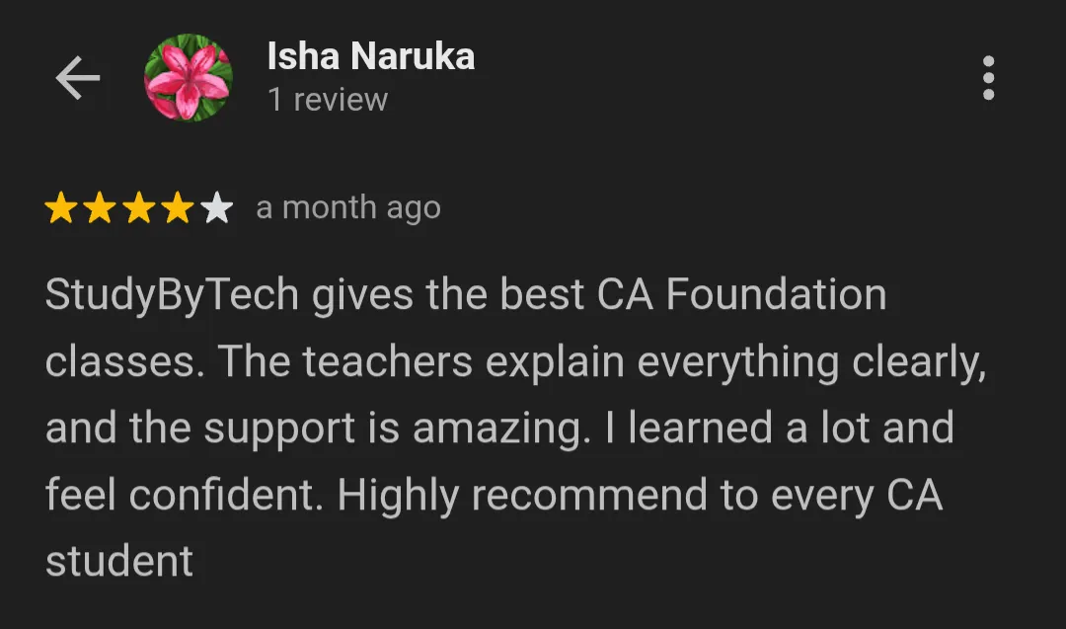The height and width of the screenshot is (629, 1066).
Task: Open the three-dot more options menu
Action: point(988,79)
